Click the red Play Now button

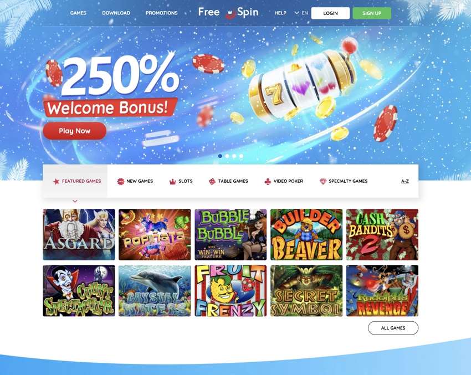pyautogui.click(x=74, y=131)
